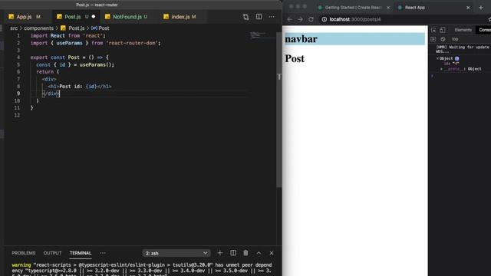Open the DevTools Elements tab
The image size is (491, 276).
463,30
